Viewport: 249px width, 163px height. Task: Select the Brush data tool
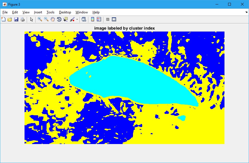72,19
